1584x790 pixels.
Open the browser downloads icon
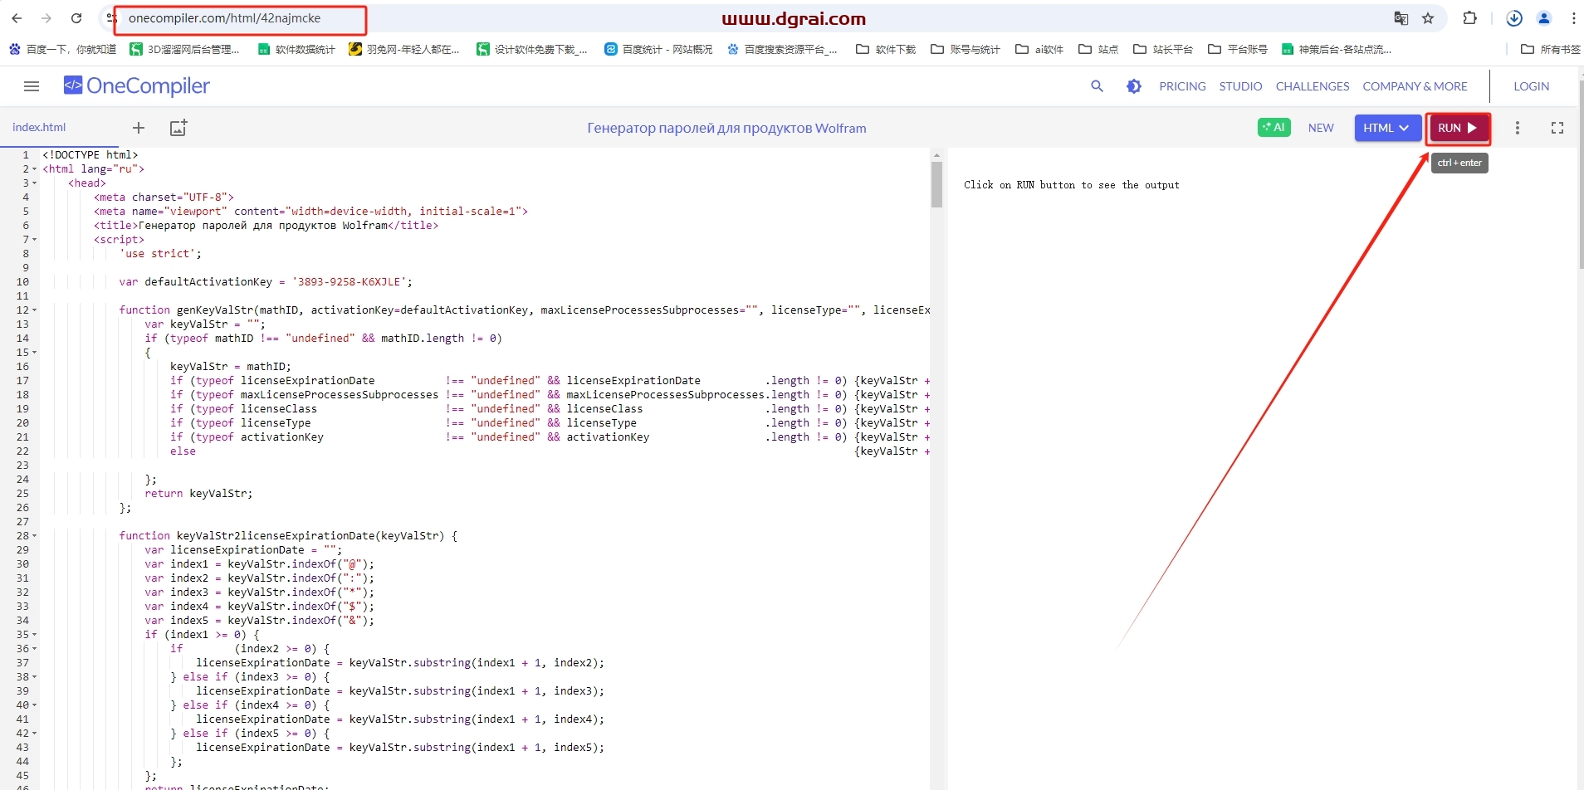(x=1514, y=18)
